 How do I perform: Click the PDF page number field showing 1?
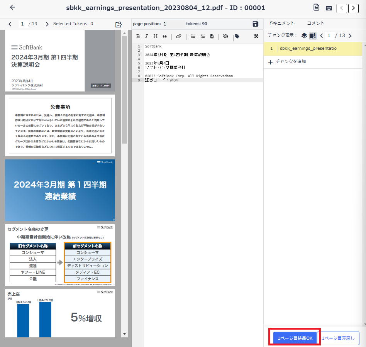(x=22, y=24)
